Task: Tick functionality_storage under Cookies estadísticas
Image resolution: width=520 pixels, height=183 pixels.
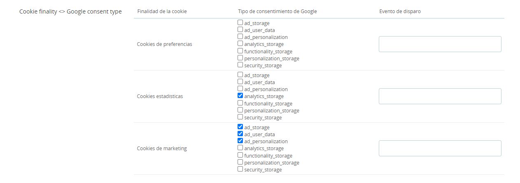Action: click(x=240, y=103)
